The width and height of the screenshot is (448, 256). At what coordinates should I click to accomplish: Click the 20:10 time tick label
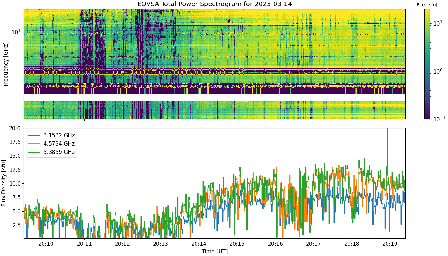coord(46,244)
